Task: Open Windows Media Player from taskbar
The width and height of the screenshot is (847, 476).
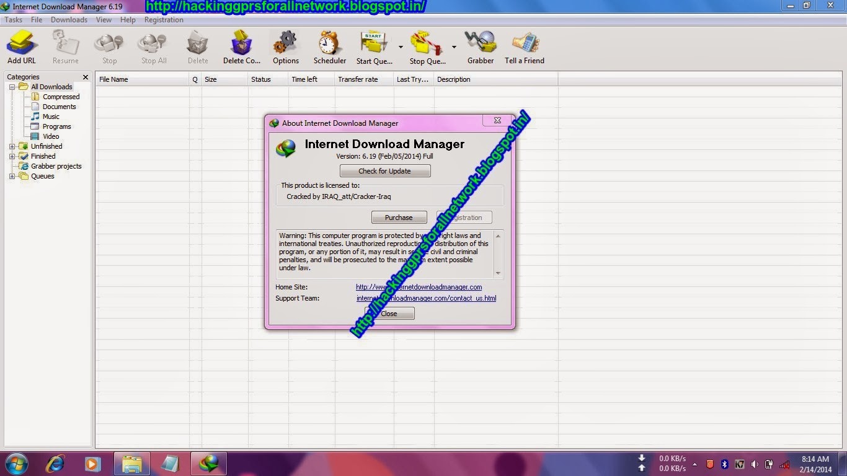Action: (x=92, y=464)
